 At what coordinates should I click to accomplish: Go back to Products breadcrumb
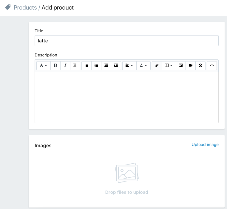25,7
